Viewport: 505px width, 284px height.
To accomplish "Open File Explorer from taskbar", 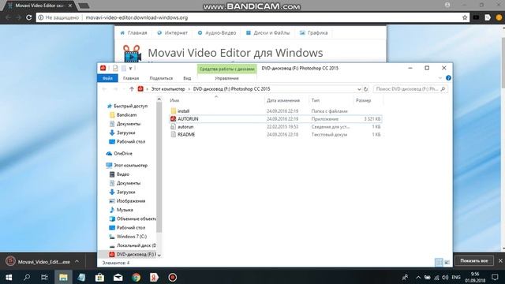I will [63, 277].
